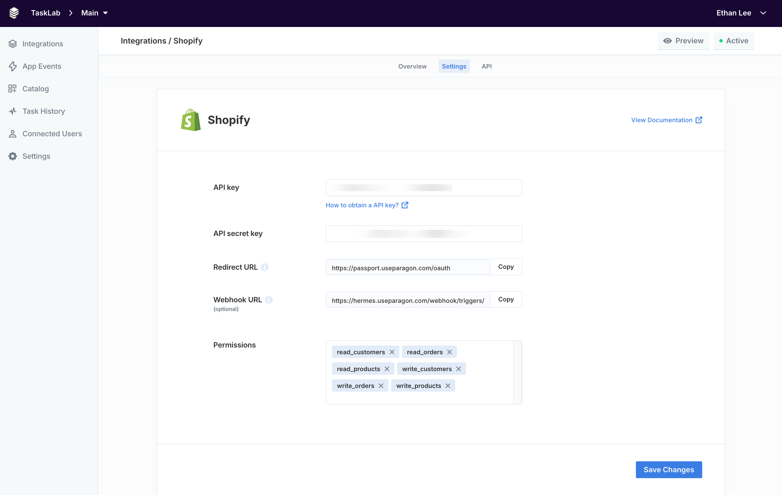Click info icon next to Redirect URL
This screenshot has height=495, width=782.
(x=265, y=267)
